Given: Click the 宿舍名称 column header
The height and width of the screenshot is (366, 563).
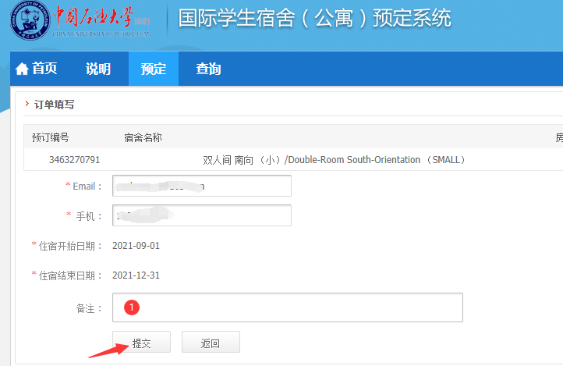Looking at the screenshot, I should 143,137.
